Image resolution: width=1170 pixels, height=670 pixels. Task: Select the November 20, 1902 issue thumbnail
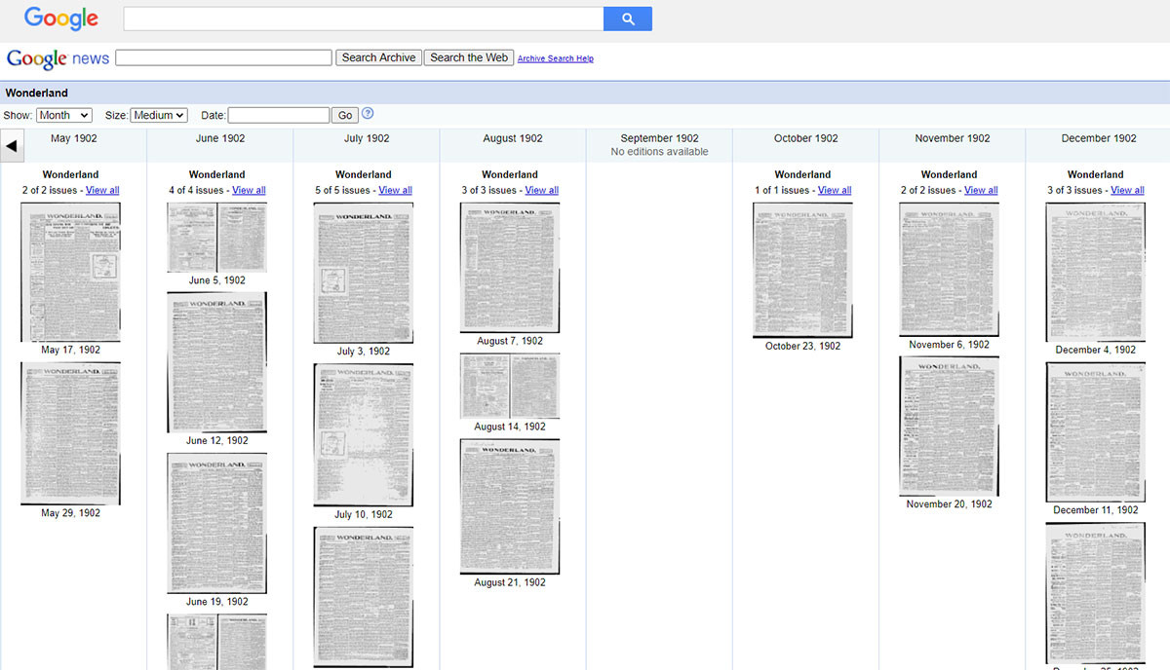coord(949,426)
